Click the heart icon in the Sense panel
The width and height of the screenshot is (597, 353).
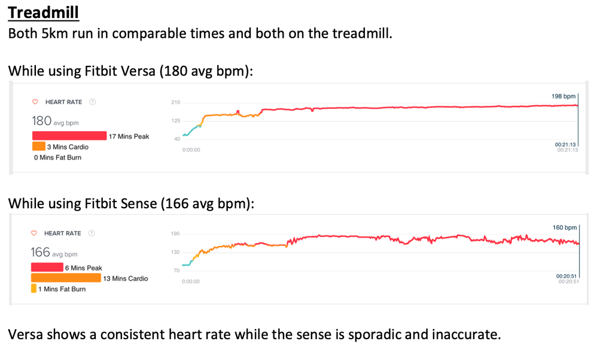point(34,233)
